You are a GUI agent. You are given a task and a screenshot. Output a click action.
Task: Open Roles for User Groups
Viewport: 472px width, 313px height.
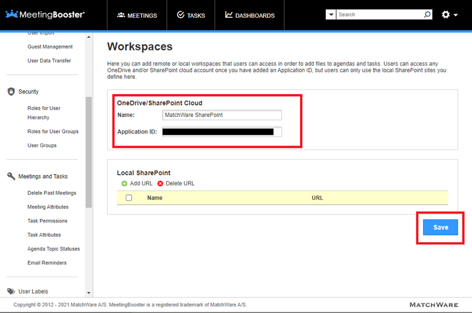click(53, 131)
